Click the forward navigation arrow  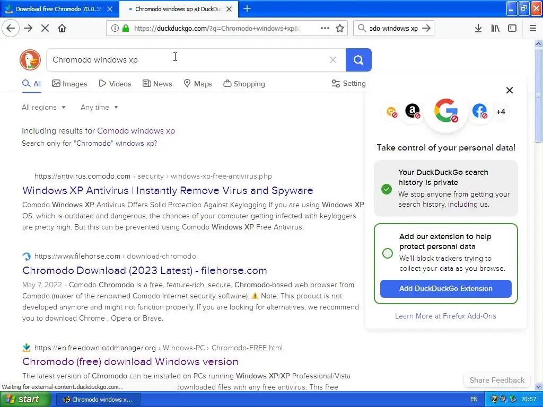(28, 28)
